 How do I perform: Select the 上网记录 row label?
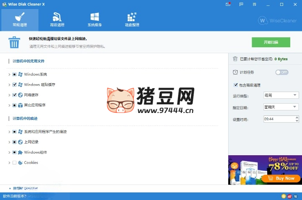pos(31,142)
